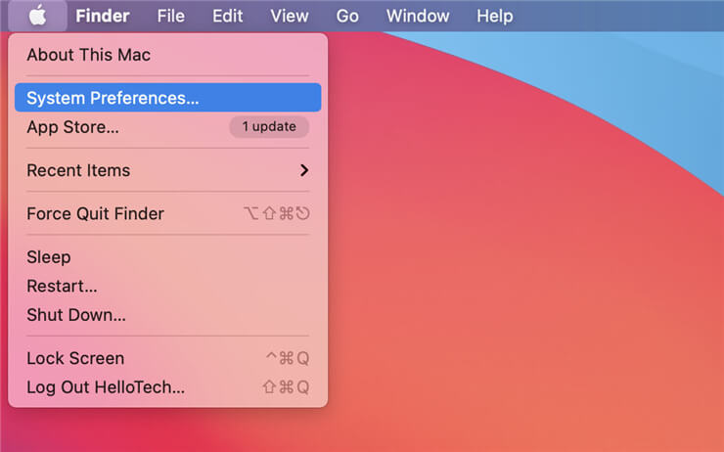Open the Help menu
Screen dimensions: 724x452
point(494,17)
